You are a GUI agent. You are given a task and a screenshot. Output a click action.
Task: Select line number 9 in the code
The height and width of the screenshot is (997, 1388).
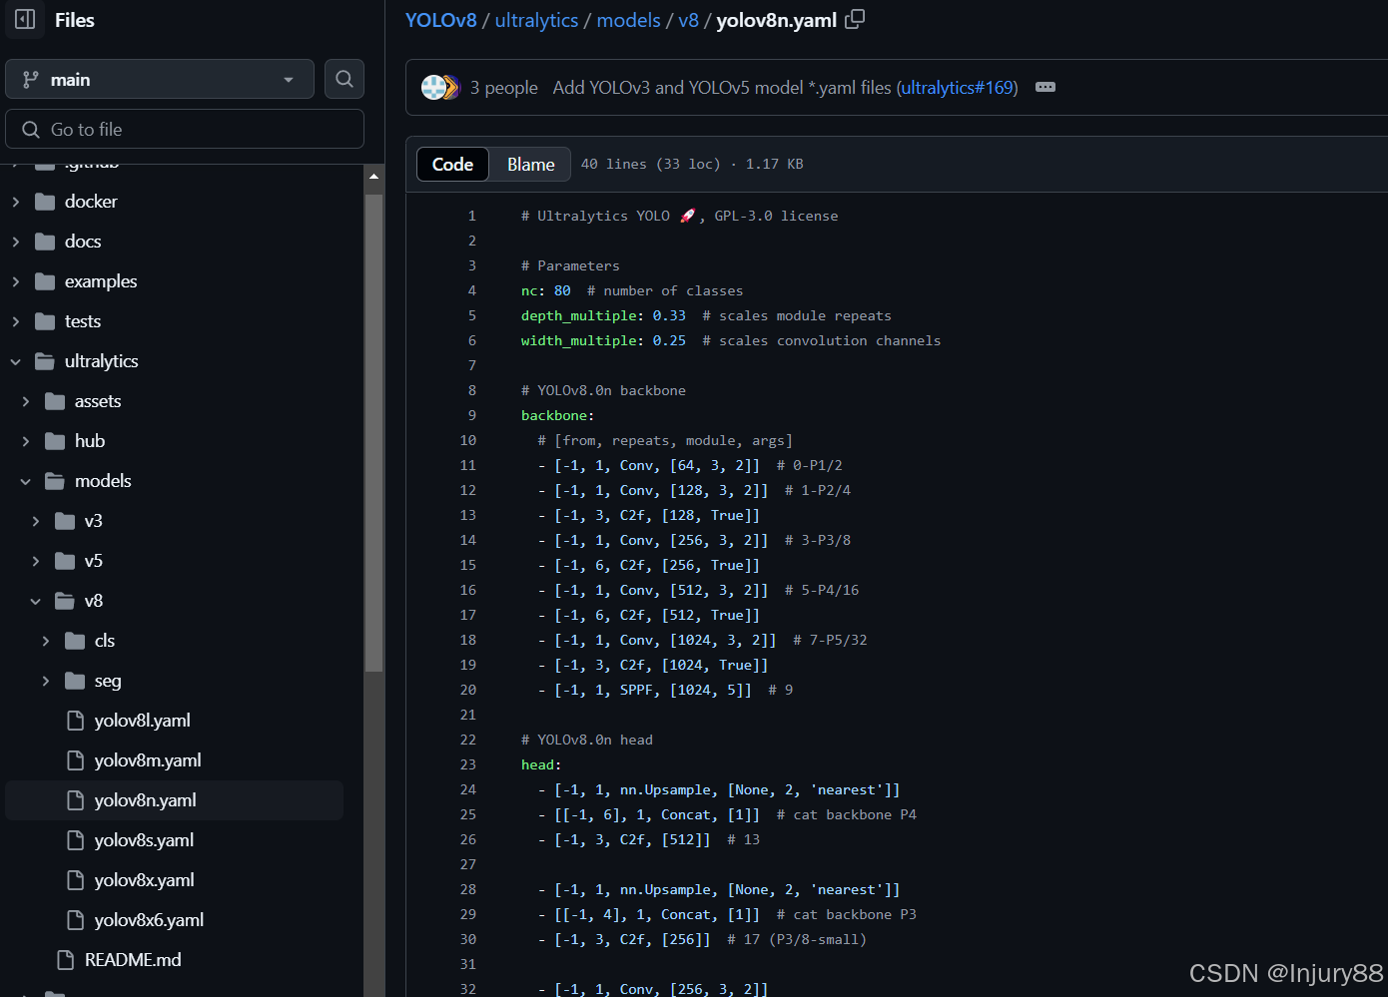point(472,415)
